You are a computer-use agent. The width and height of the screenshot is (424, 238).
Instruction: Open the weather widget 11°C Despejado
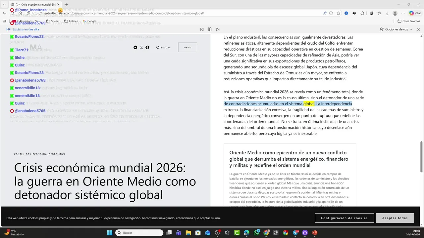tap(14, 233)
